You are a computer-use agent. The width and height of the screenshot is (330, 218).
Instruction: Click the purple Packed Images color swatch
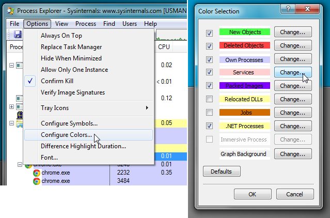click(245, 86)
